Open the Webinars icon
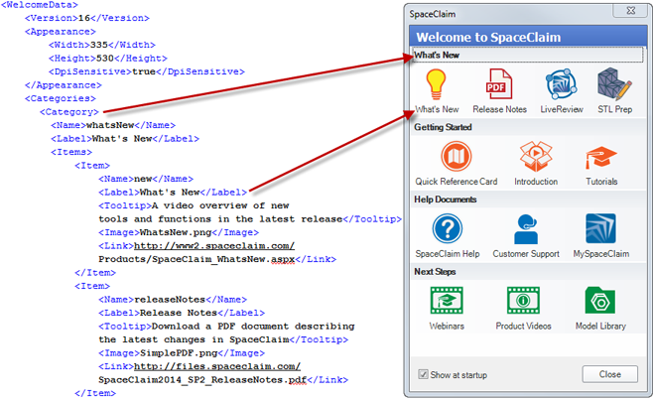 click(x=447, y=301)
